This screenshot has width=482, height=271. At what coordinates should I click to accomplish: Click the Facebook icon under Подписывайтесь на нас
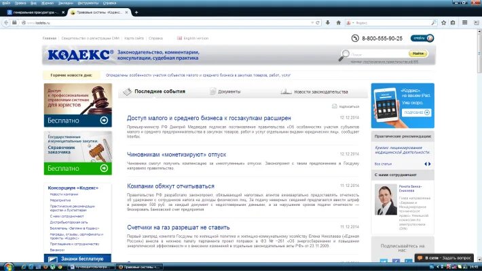click(396, 262)
